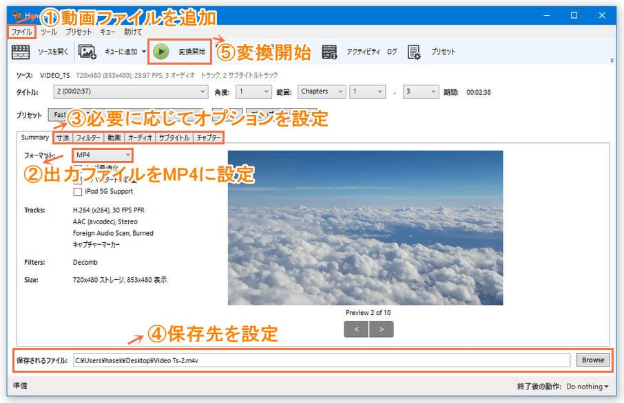The image size is (624, 403).
Task: Click the Activity Log toolbar icon
Action: click(x=329, y=52)
